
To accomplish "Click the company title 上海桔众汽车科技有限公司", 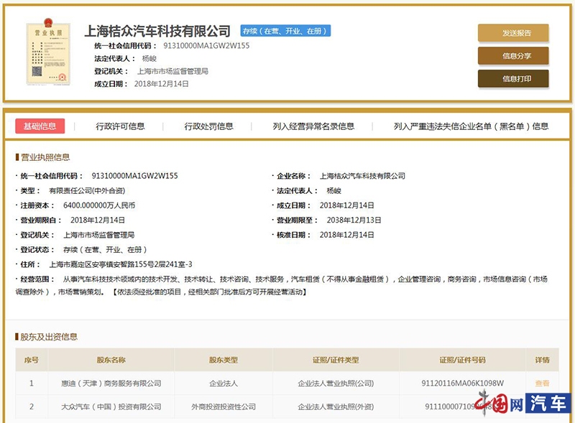I will (x=157, y=31).
